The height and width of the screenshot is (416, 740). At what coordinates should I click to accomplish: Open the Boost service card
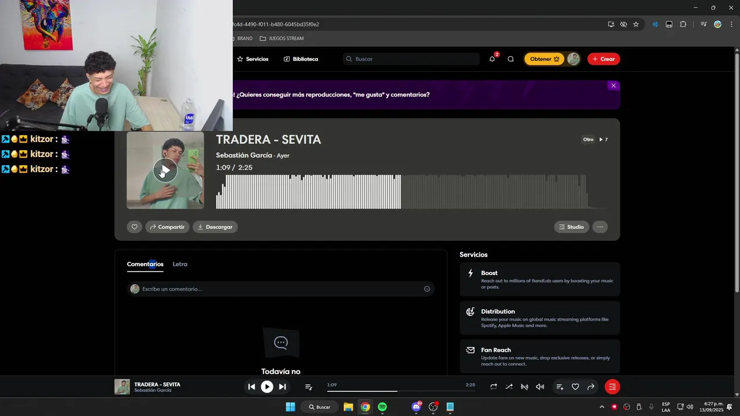(540, 280)
